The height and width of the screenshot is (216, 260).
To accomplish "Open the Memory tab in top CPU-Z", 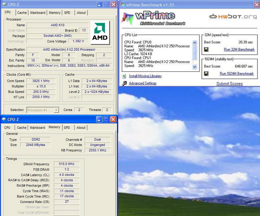I will 55,13.
